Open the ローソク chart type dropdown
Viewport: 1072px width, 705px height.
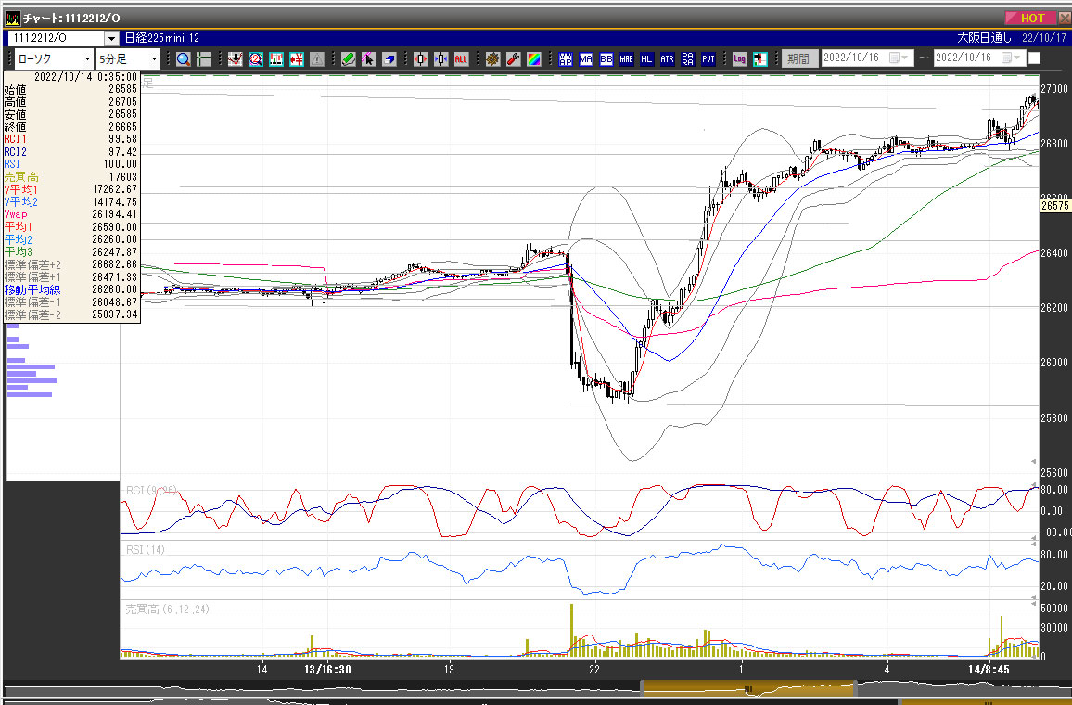click(87, 58)
